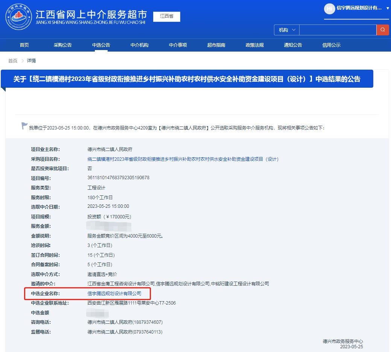Viewport: 391px width, 352px height.
Task: Visit the 信用公示 page
Action: click(x=332, y=45)
